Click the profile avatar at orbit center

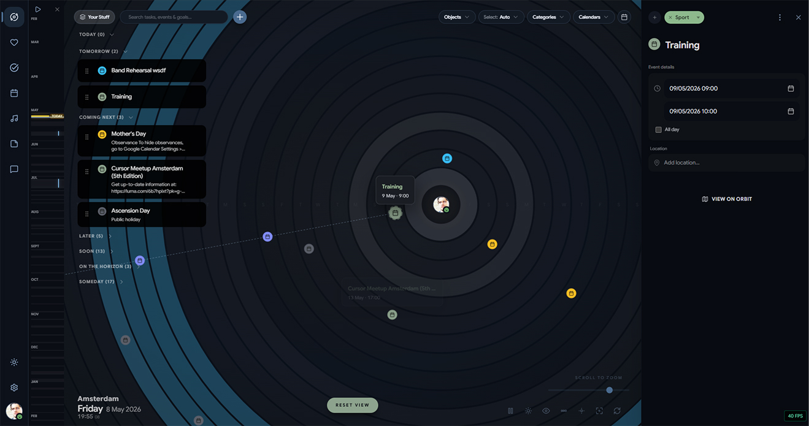pyautogui.click(x=442, y=205)
